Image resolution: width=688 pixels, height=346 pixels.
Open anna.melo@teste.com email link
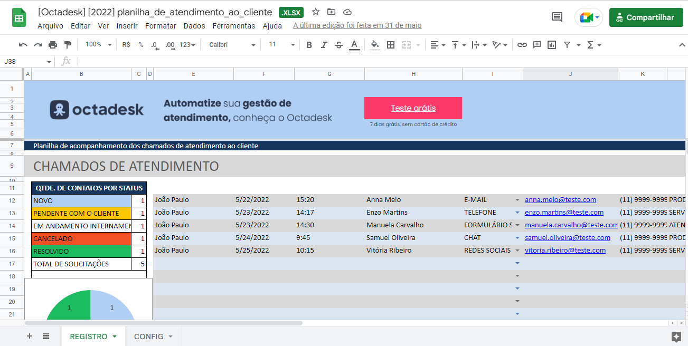click(x=560, y=199)
